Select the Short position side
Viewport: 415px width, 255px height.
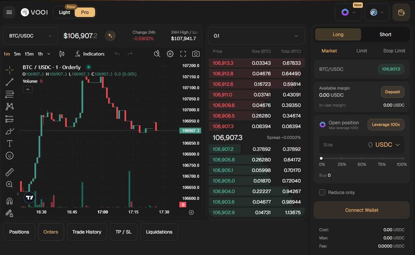point(385,34)
